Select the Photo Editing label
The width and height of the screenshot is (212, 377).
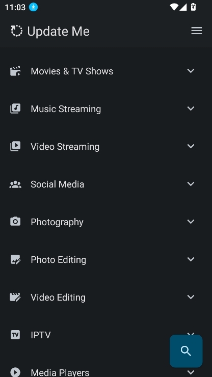[59, 260]
